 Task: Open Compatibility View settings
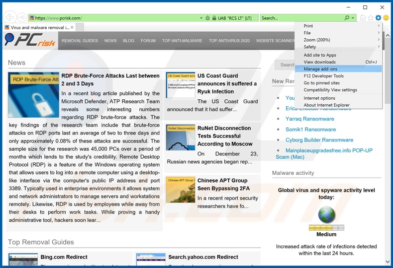(338, 90)
